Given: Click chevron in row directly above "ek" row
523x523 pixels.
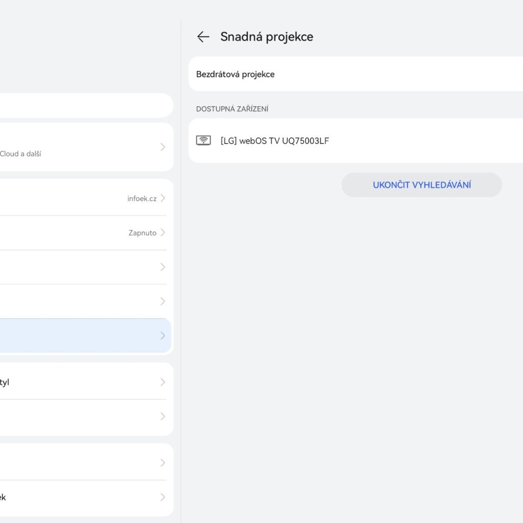Looking at the screenshot, I should pyautogui.click(x=162, y=463).
